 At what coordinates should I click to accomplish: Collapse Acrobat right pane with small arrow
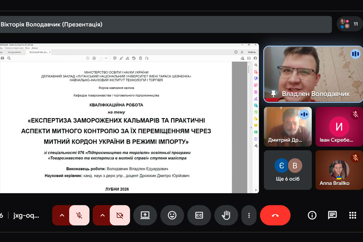pyautogui.click(x=251, y=127)
